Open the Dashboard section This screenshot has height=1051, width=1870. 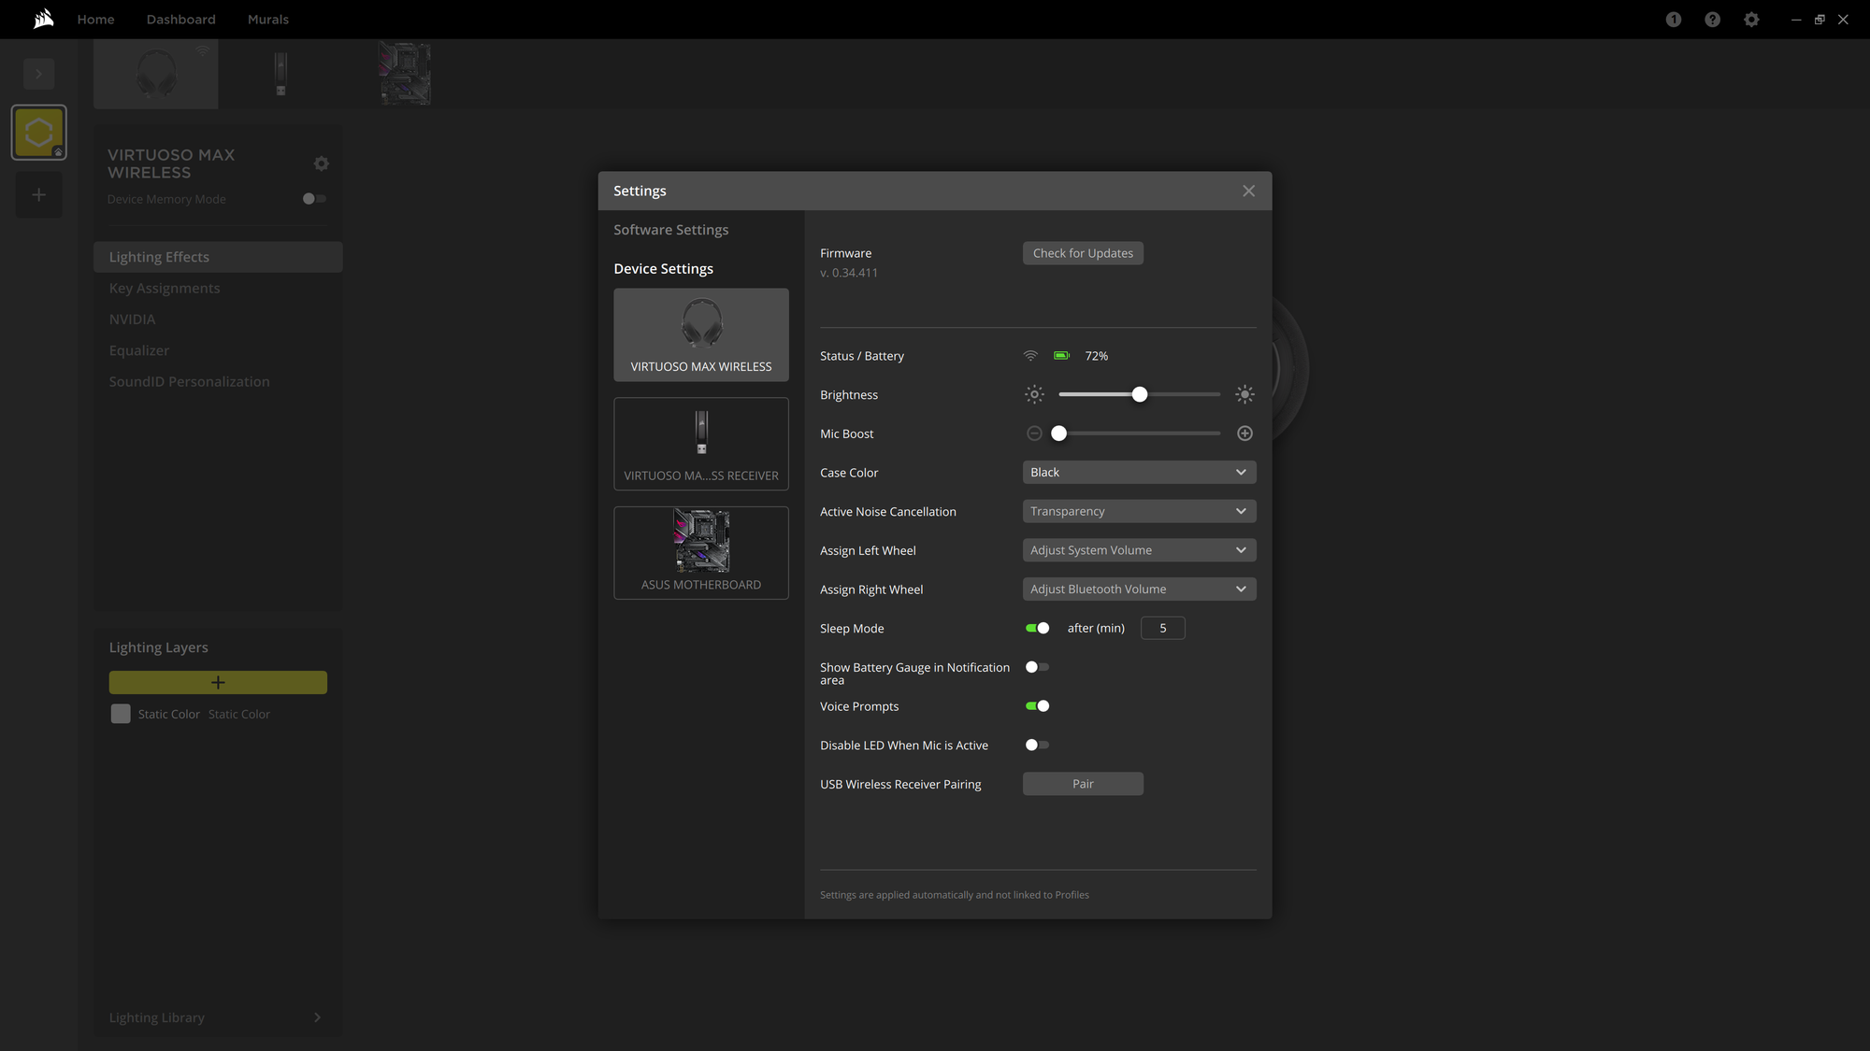pyautogui.click(x=181, y=18)
